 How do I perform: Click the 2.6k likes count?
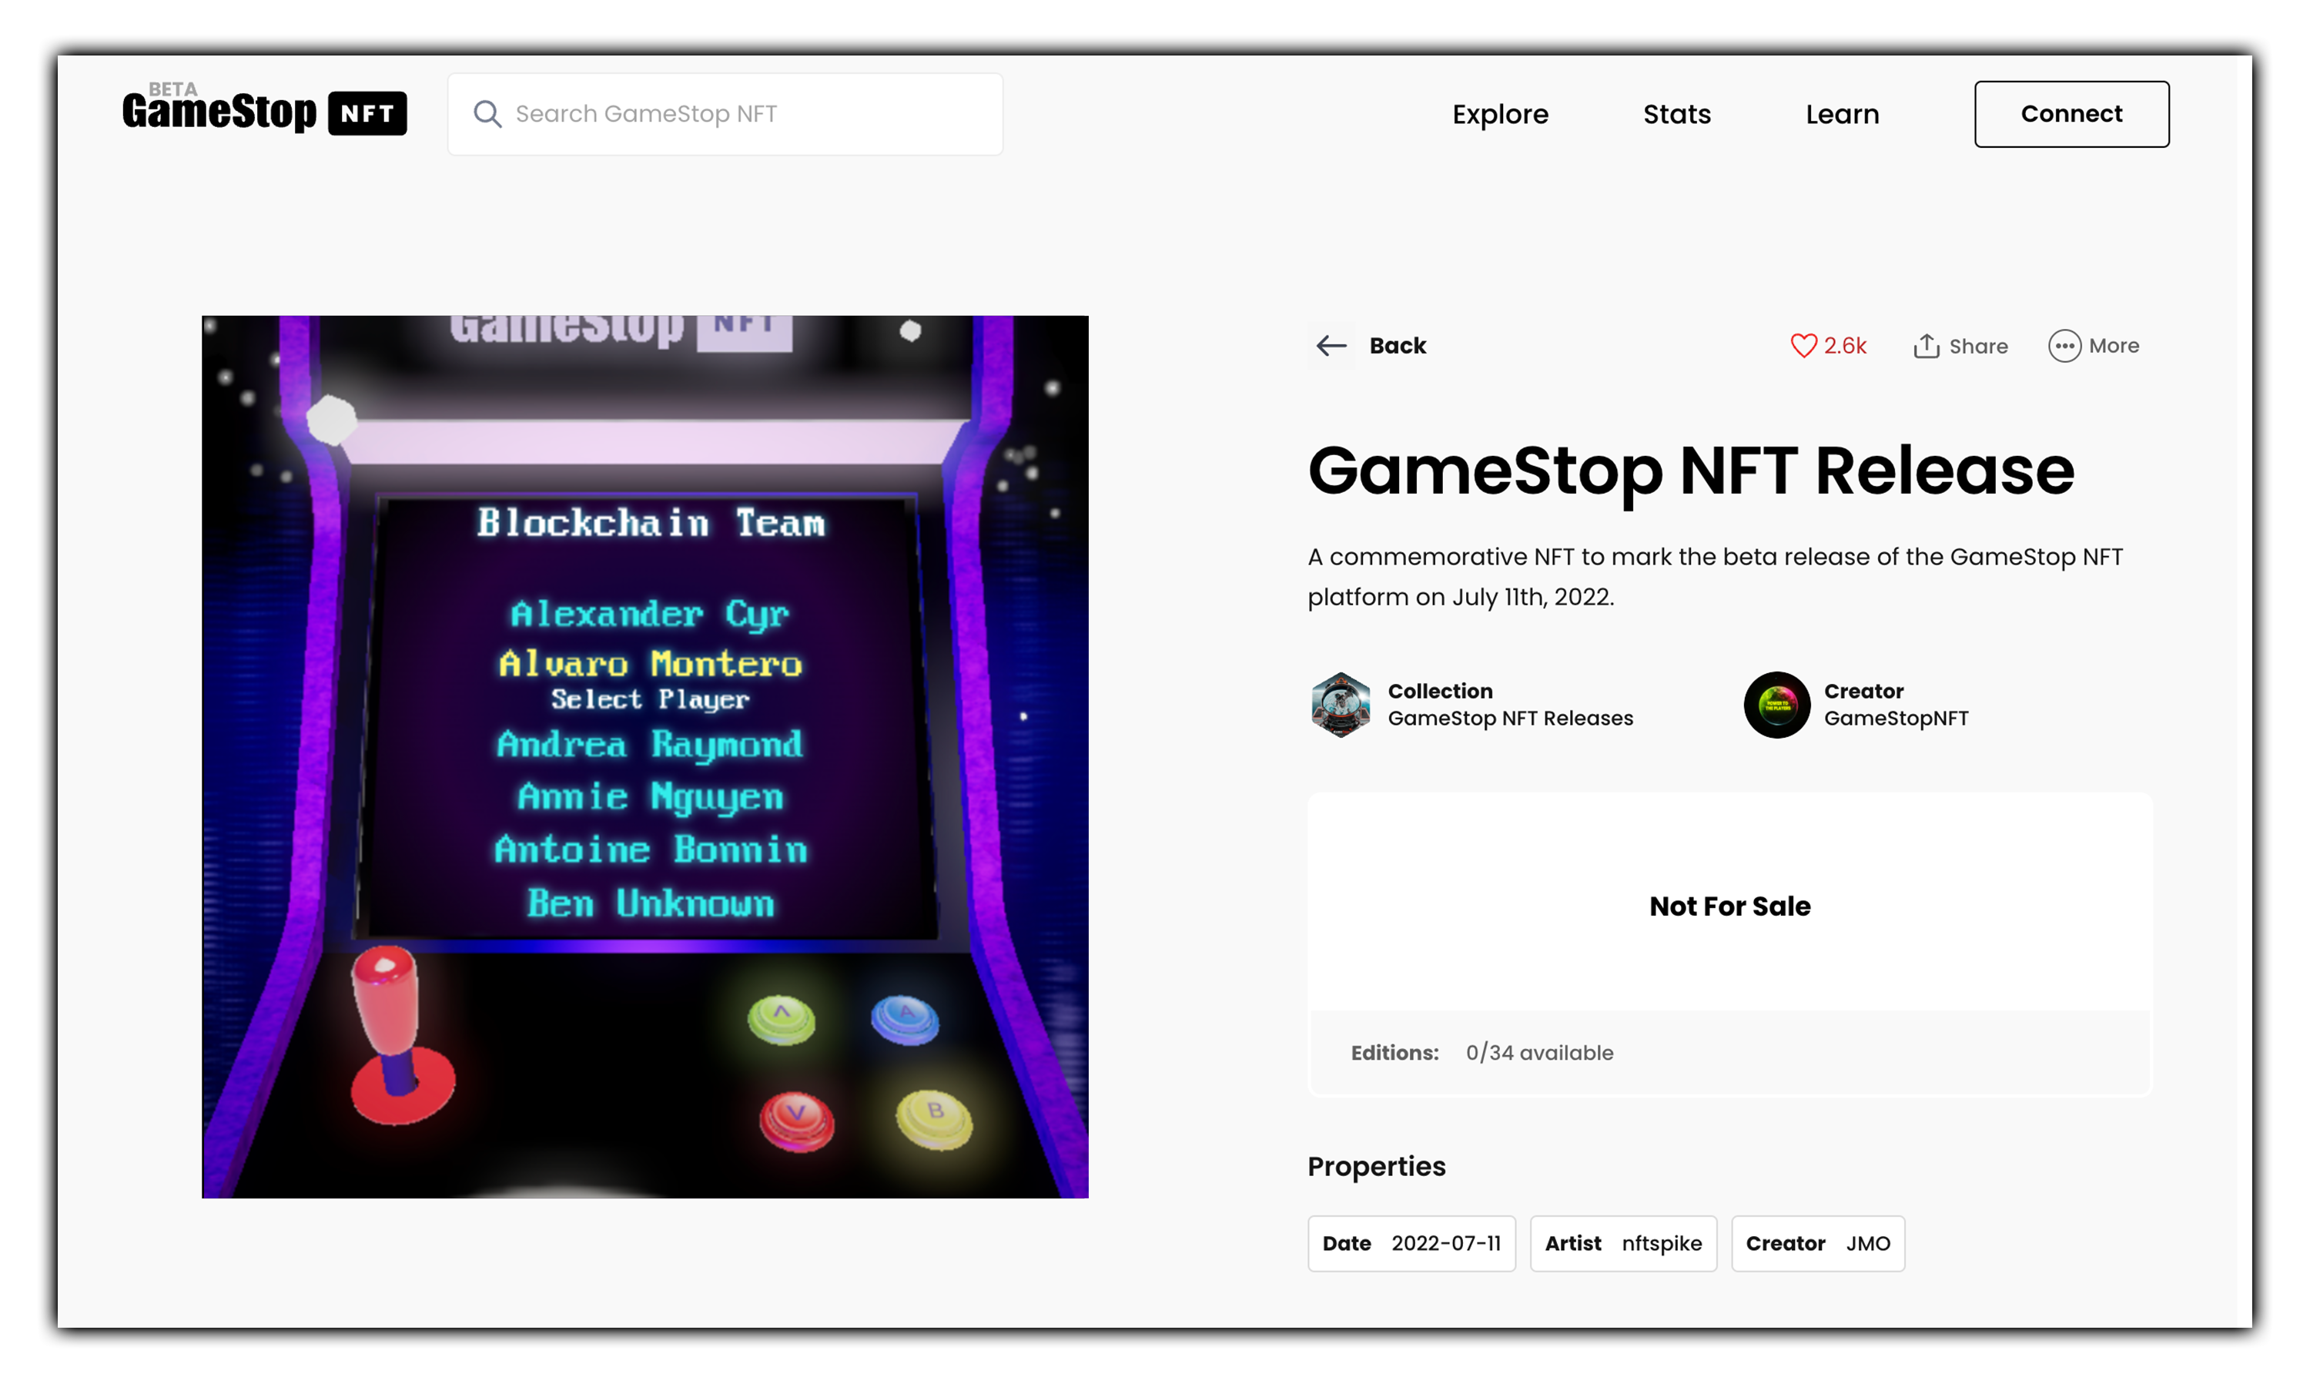1846,346
